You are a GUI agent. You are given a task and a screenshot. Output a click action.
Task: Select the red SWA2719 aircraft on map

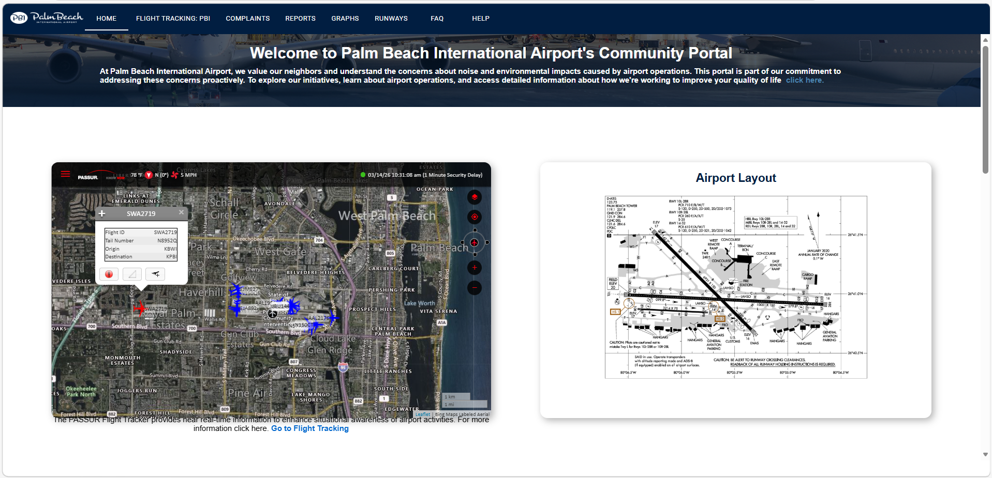coord(139,309)
